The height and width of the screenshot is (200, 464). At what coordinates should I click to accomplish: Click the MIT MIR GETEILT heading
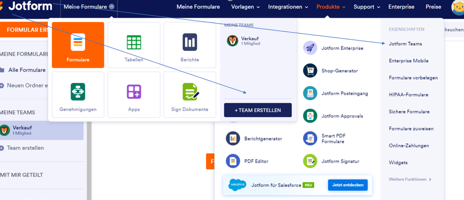(21, 175)
